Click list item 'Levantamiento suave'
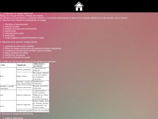The width and height of the screenshot is (158, 119). tap(14, 33)
